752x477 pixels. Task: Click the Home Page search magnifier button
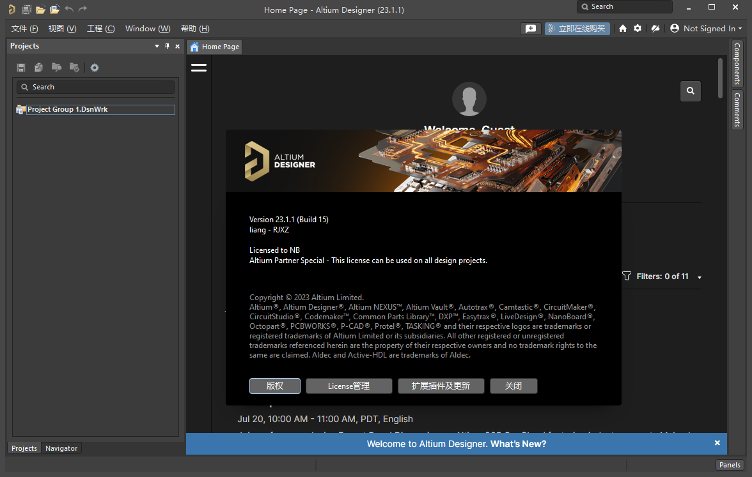point(691,91)
